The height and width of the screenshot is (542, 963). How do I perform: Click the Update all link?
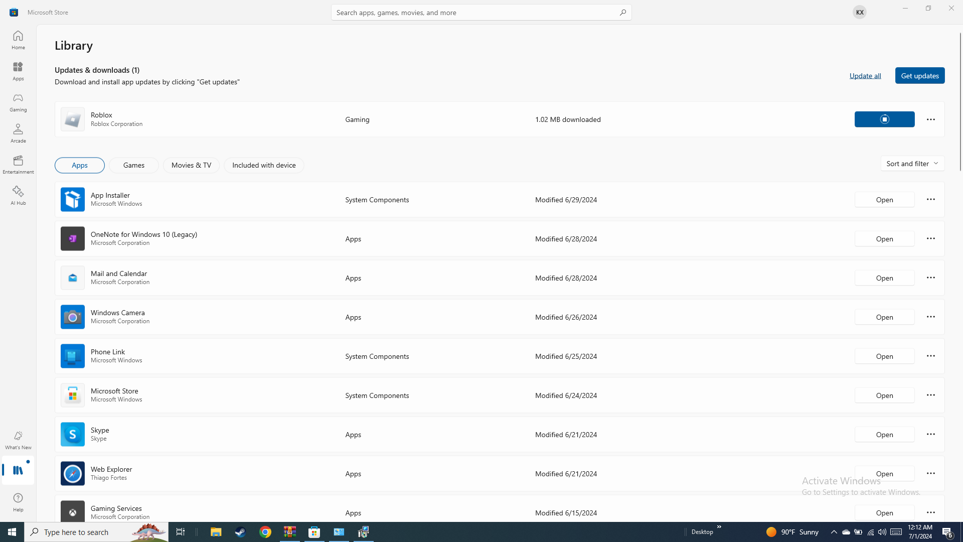pos(865,75)
